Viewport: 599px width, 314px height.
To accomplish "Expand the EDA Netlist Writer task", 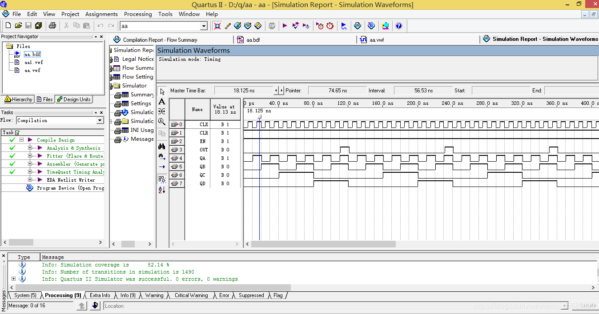I will point(30,180).
